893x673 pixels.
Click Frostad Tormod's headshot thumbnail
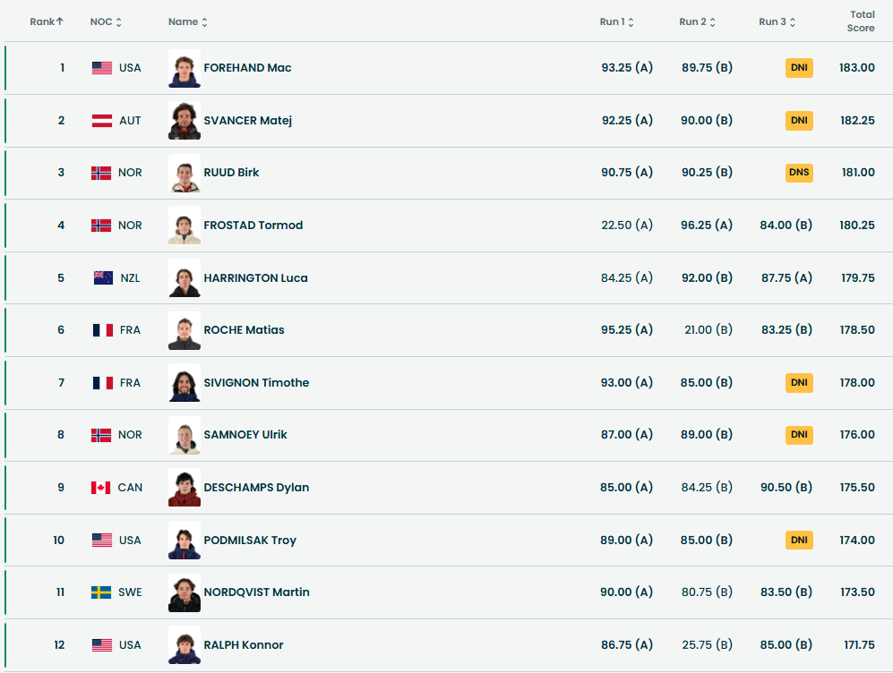pyautogui.click(x=185, y=226)
